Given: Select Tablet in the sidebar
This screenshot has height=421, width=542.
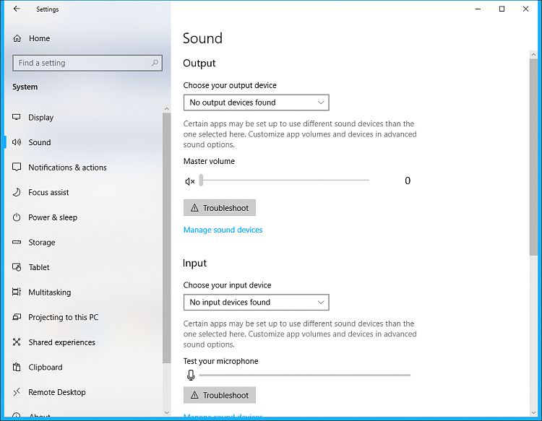Looking at the screenshot, I should pyautogui.click(x=39, y=267).
